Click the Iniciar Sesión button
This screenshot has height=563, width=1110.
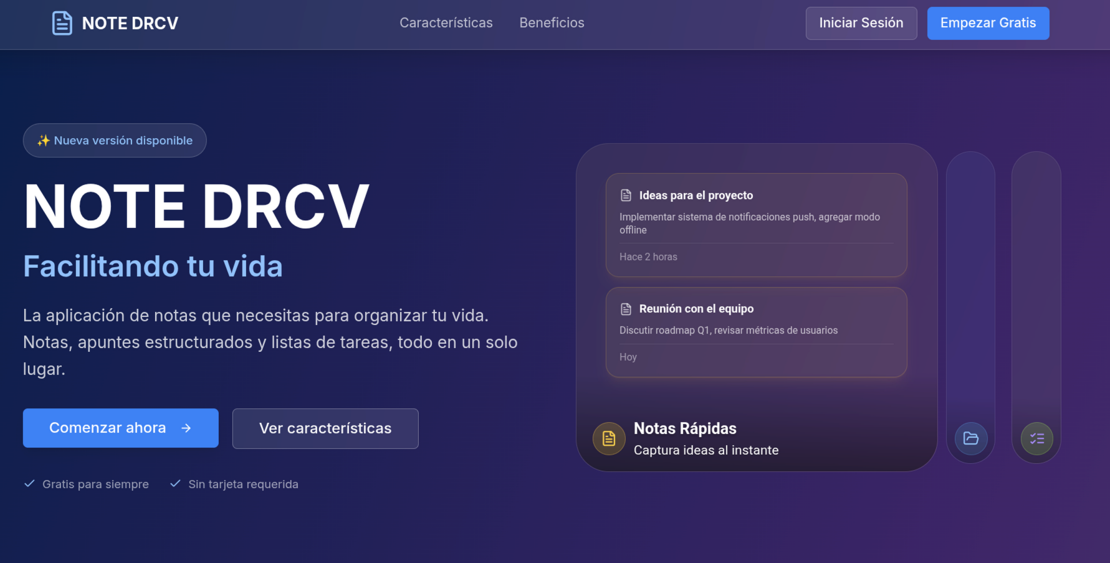861,23
